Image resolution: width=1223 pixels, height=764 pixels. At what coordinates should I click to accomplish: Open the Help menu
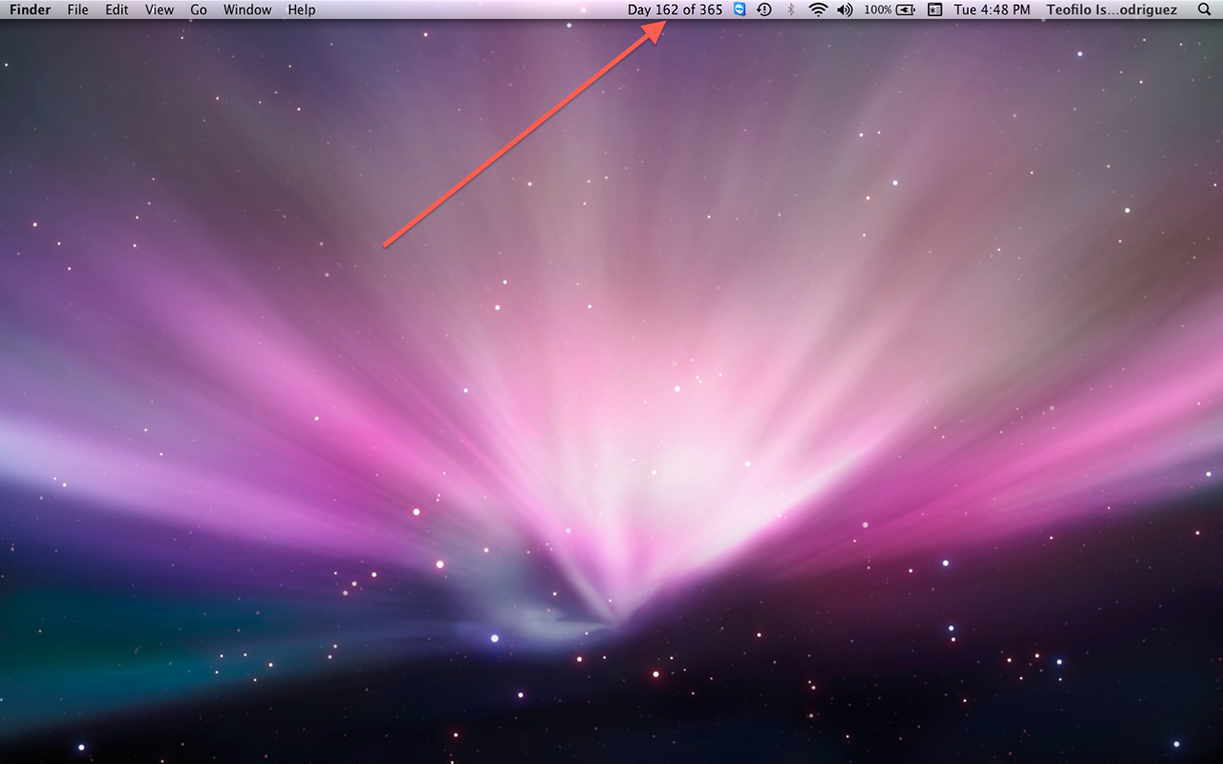point(301,10)
